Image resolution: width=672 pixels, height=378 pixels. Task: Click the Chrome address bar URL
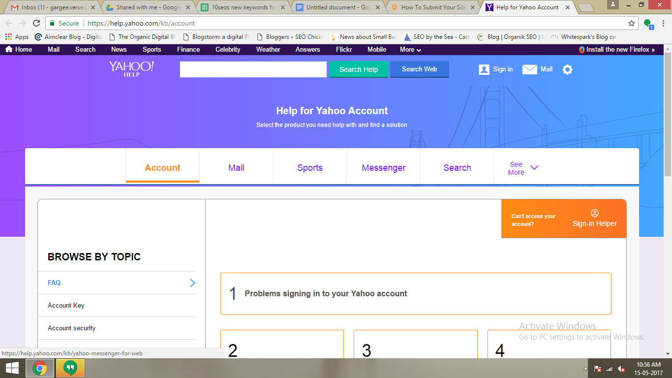[x=141, y=23]
